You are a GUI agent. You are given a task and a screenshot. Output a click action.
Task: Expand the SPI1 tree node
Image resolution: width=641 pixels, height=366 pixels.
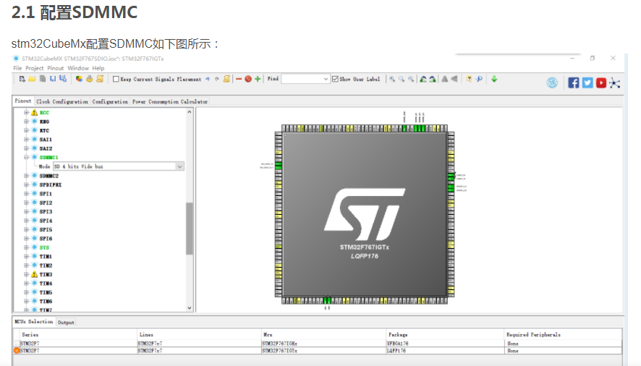(x=26, y=194)
